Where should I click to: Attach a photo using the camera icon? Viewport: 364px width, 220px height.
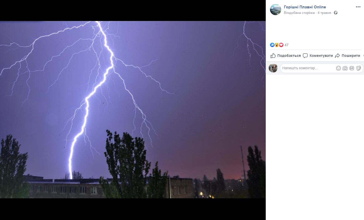pyautogui.click(x=345, y=68)
